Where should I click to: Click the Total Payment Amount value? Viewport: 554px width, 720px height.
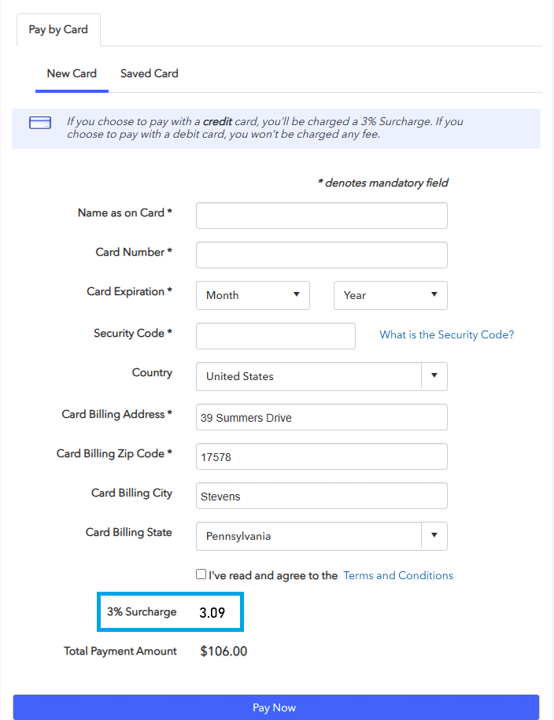click(x=223, y=651)
